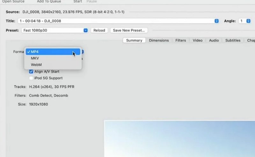Select Add To Queue in toolbar
This screenshot has width=255, height=157.
tap(49, 2)
